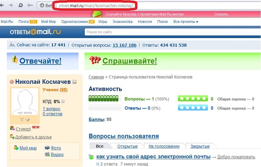Screen dimensions: 261x167
Task: Click the Видео icon in sidebar
Action: coord(47,154)
